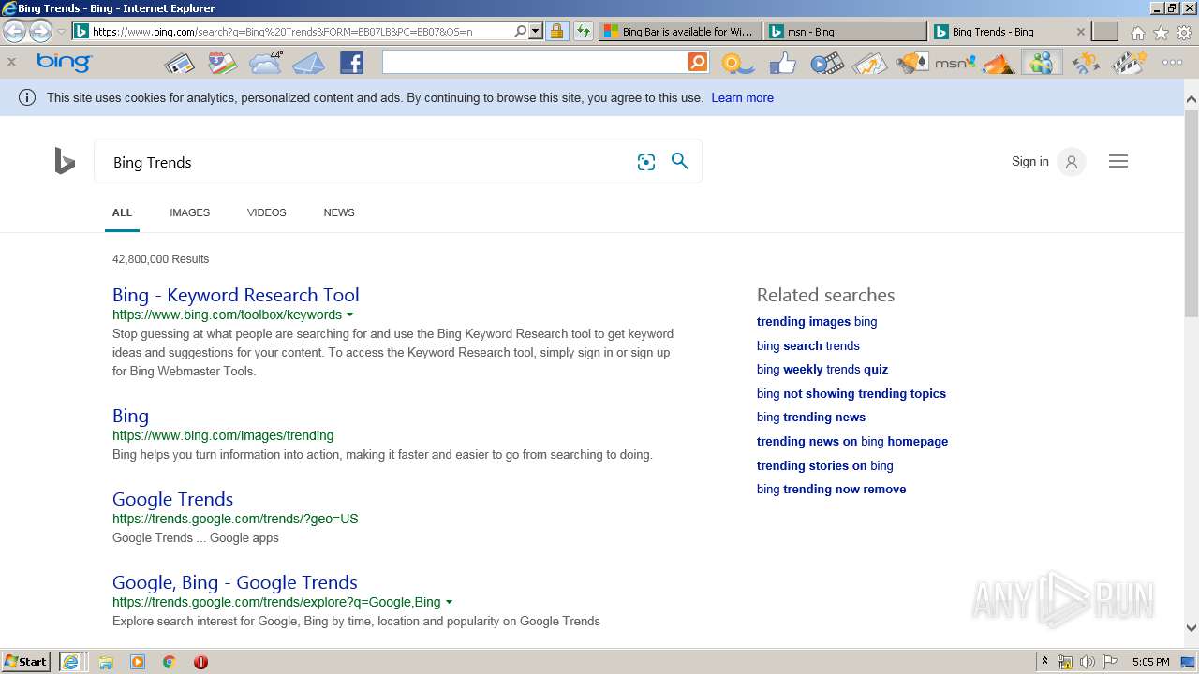Click the IE address bar URL field
The image size is (1199, 674).
pos(300,31)
